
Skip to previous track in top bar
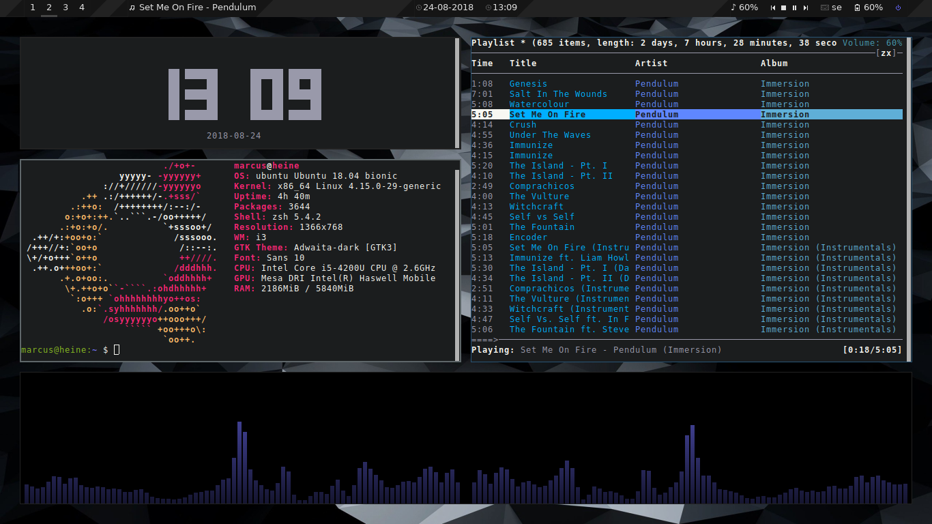[x=773, y=8]
